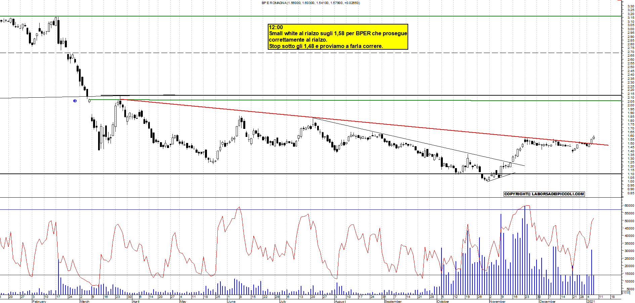Click the blue circled 3 marker
Viewport: 635px width, 303px height.
75,101
